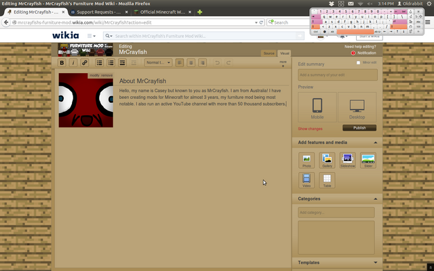Publish the page edits
434x271 pixels.
coord(359,128)
